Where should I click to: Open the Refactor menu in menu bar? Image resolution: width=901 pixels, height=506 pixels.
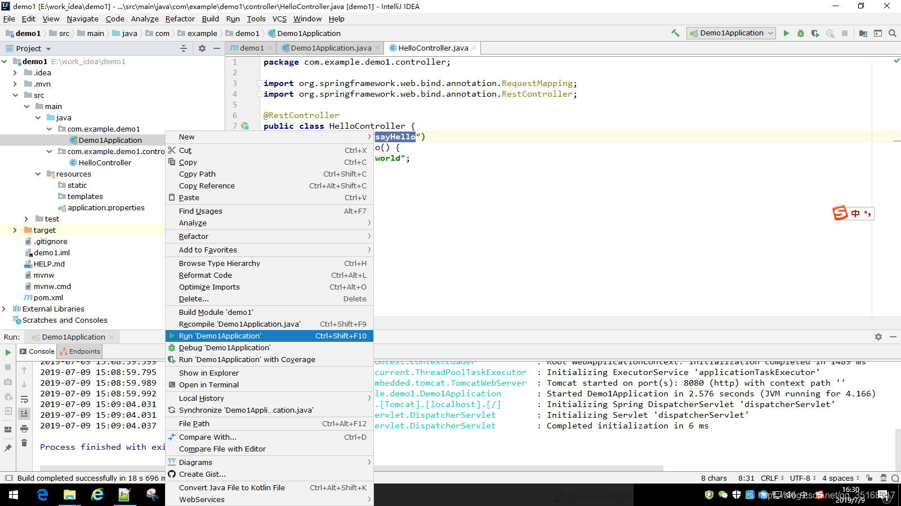180,19
